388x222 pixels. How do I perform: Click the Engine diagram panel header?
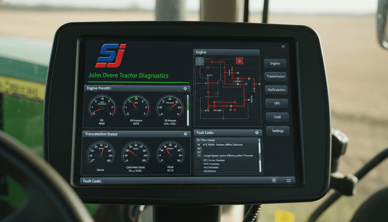click(x=226, y=52)
